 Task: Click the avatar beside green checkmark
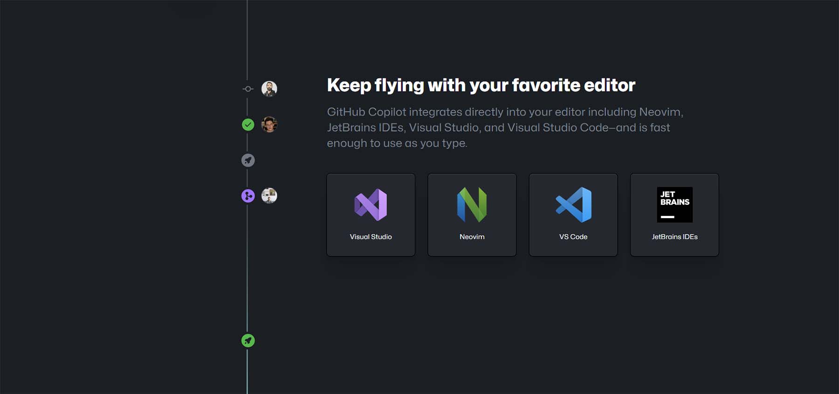click(x=269, y=124)
